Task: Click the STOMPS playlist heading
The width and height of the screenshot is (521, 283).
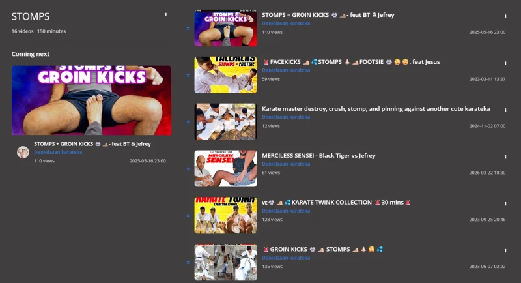Action: pyautogui.click(x=31, y=16)
